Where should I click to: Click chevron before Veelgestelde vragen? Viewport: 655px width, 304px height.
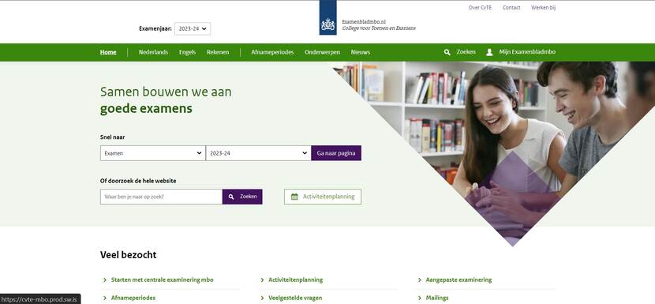coord(262,298)
